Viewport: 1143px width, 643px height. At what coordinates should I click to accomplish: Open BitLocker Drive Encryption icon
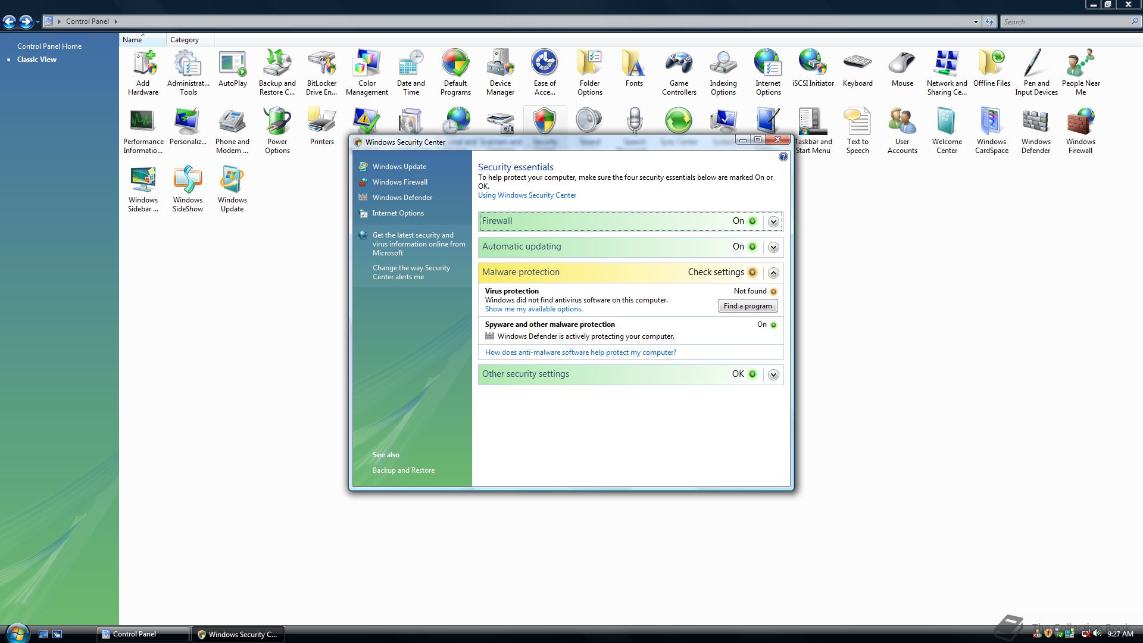point(321,72)
